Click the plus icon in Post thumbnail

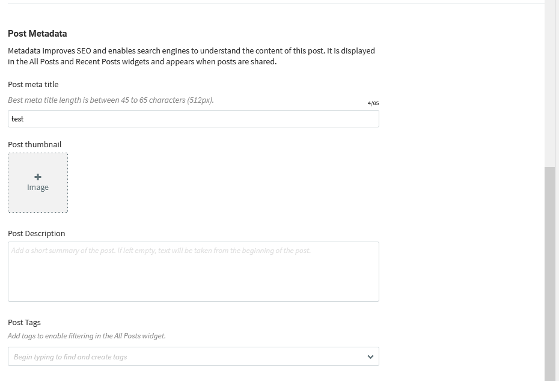click(38, 177)
